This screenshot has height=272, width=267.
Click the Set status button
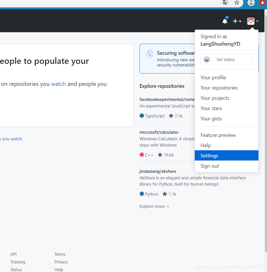(x=226, y=59)
